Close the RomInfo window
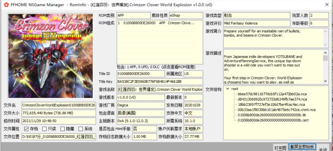 coord(327,5)
